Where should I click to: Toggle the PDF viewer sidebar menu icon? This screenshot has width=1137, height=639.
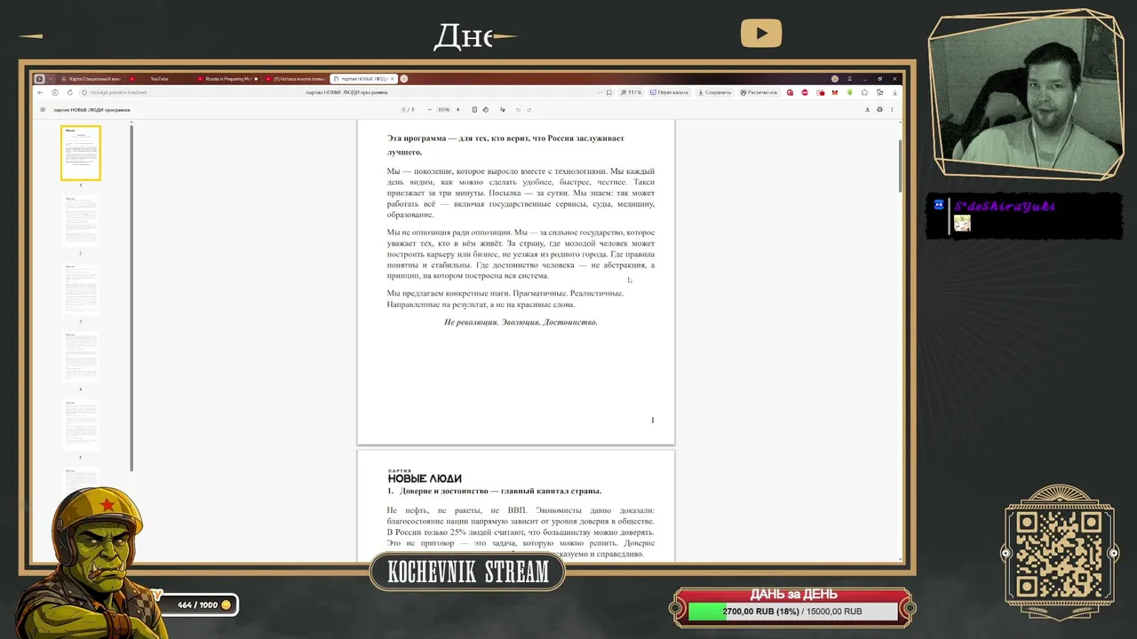(42, 110)
